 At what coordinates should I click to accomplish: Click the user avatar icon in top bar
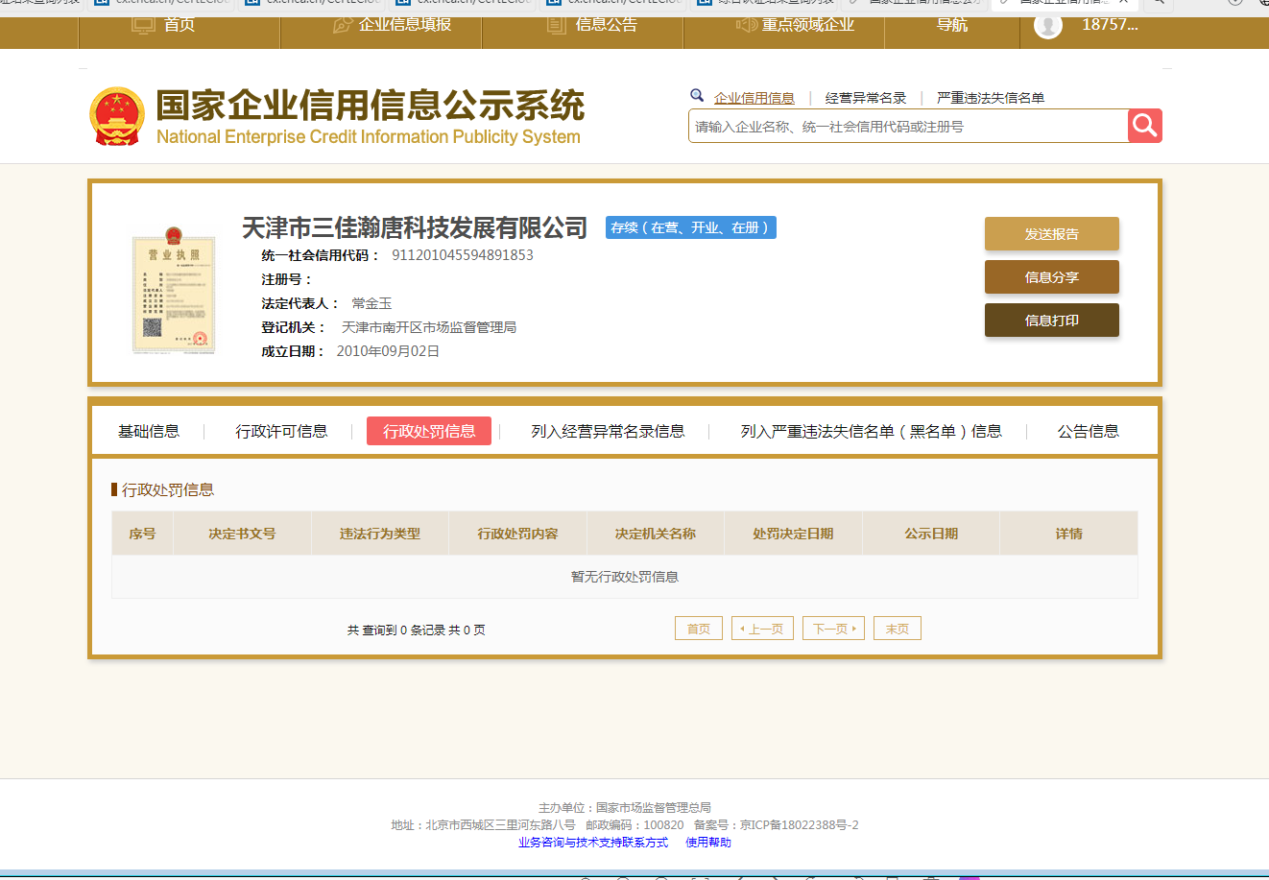pos(1048,25)
